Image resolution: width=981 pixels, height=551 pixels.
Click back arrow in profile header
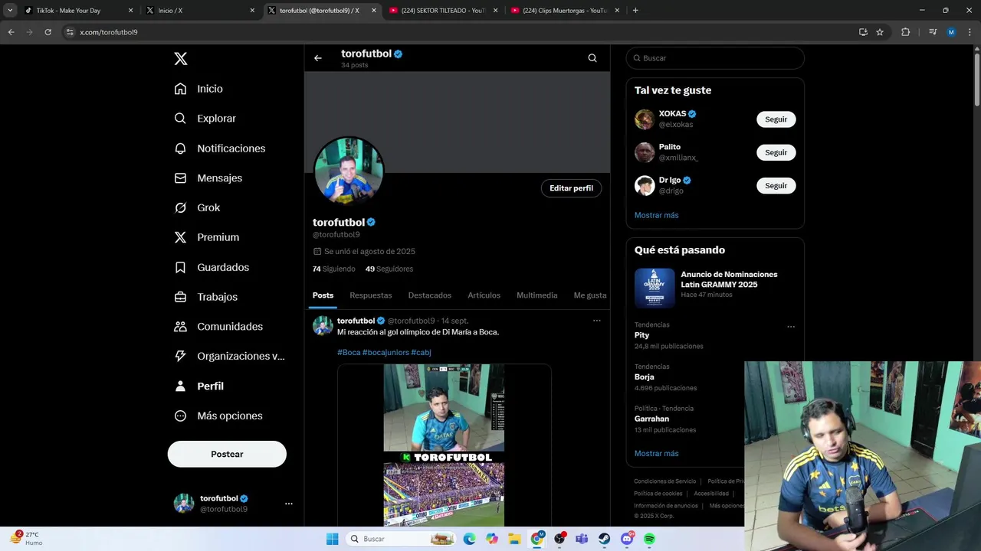318,58
